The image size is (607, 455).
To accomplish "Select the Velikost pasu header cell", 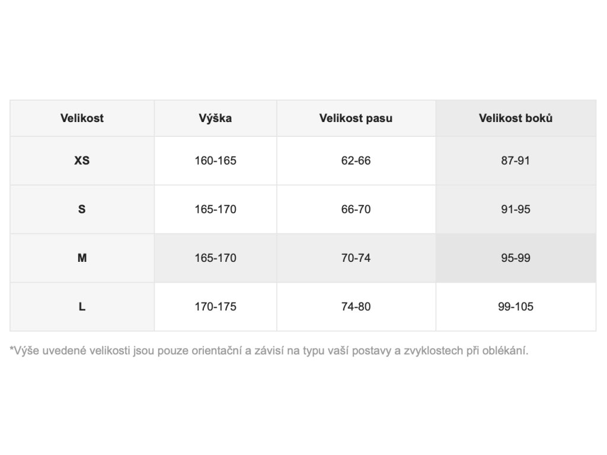I will coord(356,118).
